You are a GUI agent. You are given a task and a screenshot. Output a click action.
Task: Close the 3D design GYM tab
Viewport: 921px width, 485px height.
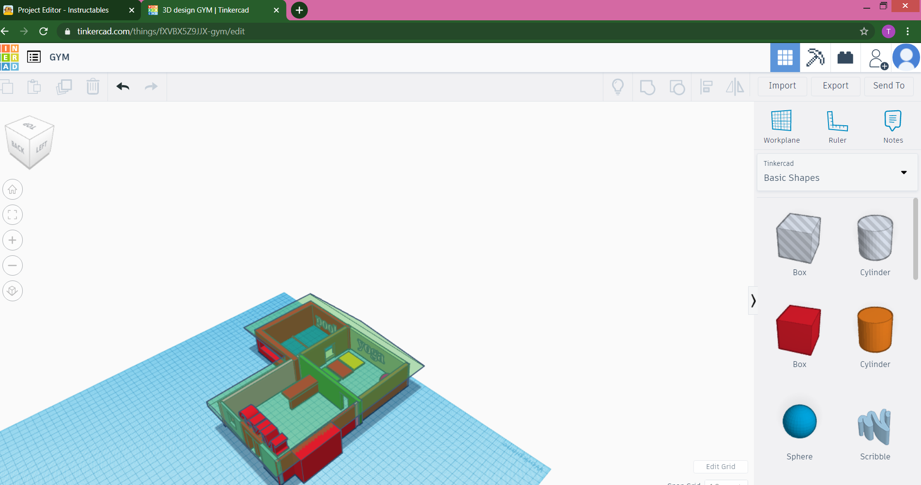pos(276,10)
